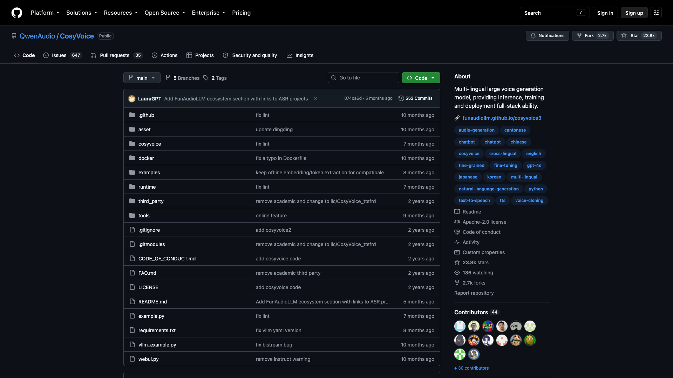Open the GitHub homepage logo

point(17,13)
